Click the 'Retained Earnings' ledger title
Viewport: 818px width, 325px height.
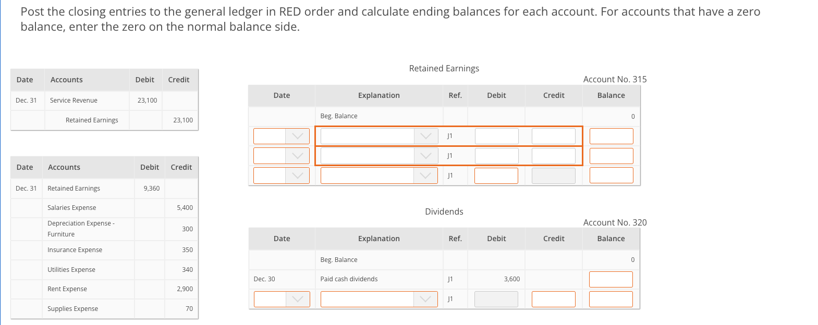(444, 68)
